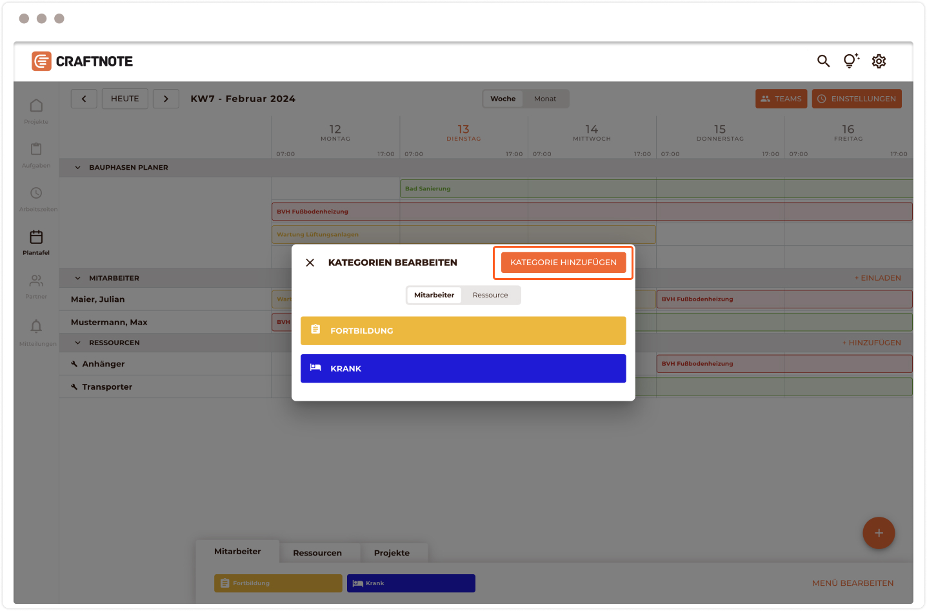Viewport: 927px width, 611px height.
Task: Close the Kategorien bearbeiten dialog
Action: (x=310, y=263)
